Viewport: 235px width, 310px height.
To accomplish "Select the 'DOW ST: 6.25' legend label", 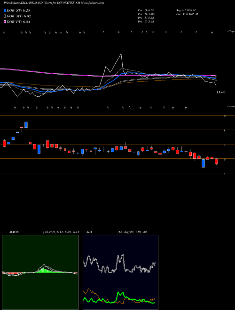I will [18, 10].
